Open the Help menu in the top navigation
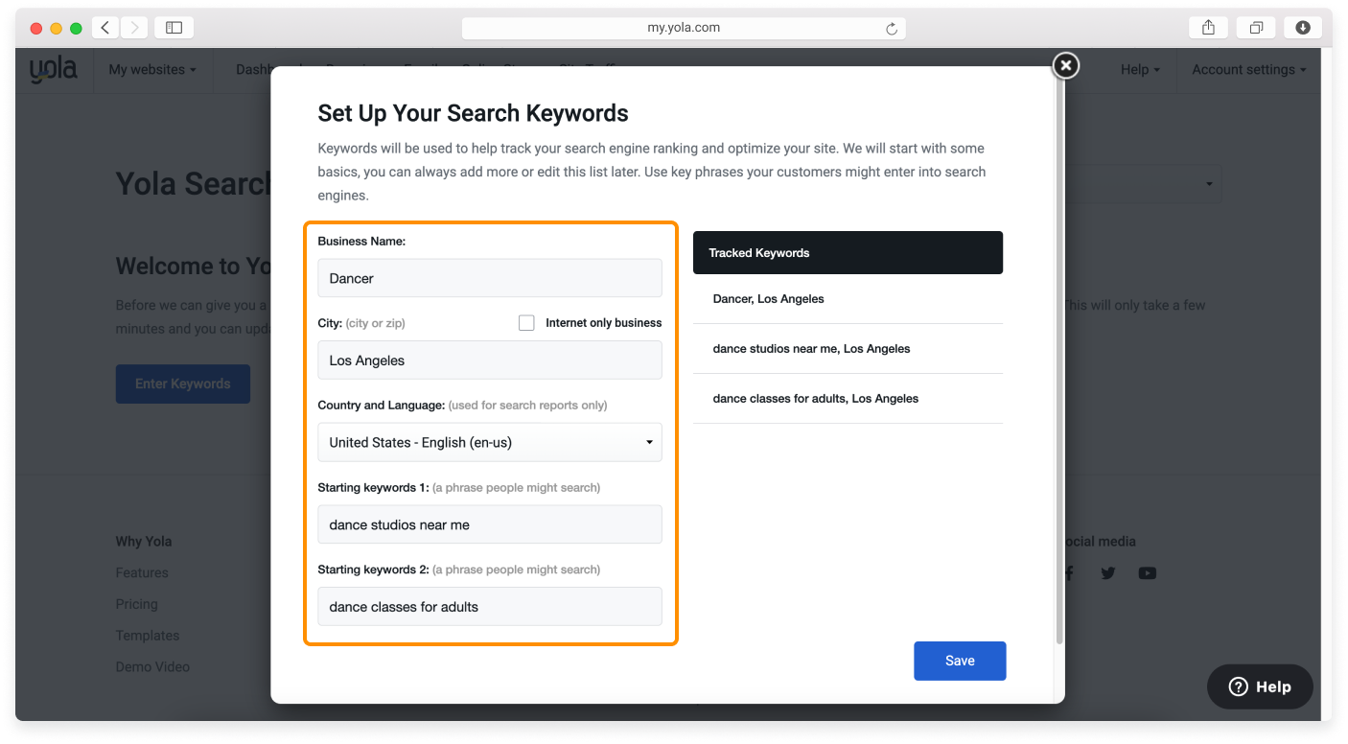 (1139, 69)
